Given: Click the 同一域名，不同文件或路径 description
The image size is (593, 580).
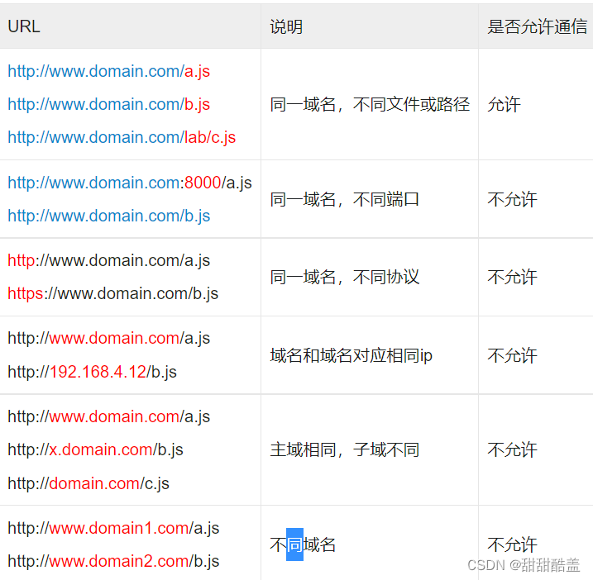Looking at the screenshot, I should coord(370,104).
